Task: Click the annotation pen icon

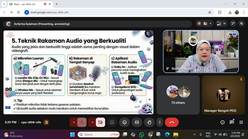Action: click(x=233, y=24)
